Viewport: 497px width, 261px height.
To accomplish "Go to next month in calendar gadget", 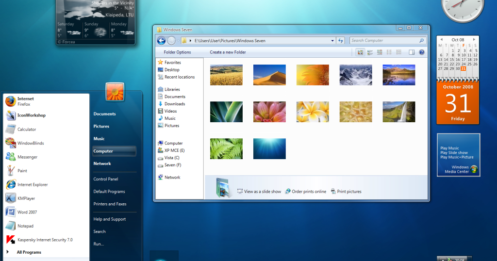I will (474, 40).
